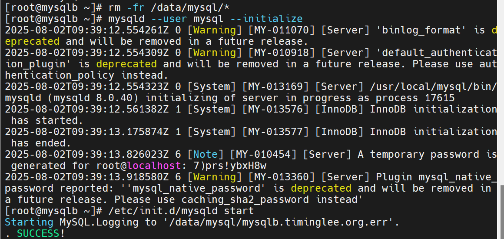Image resolution: width=504 pixels, height=239 pixels.
Task: Click the terminal scrollbar thumb at right edge
Action: coord(501,212)
